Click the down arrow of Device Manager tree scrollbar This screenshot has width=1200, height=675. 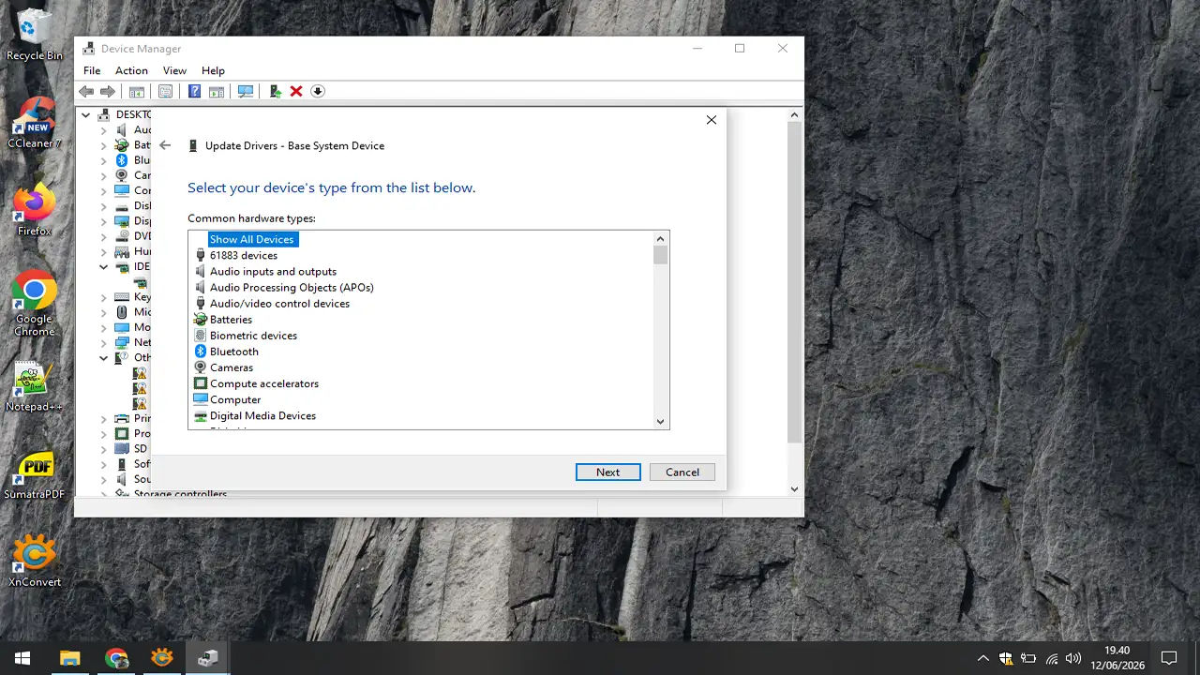[795, 489]
